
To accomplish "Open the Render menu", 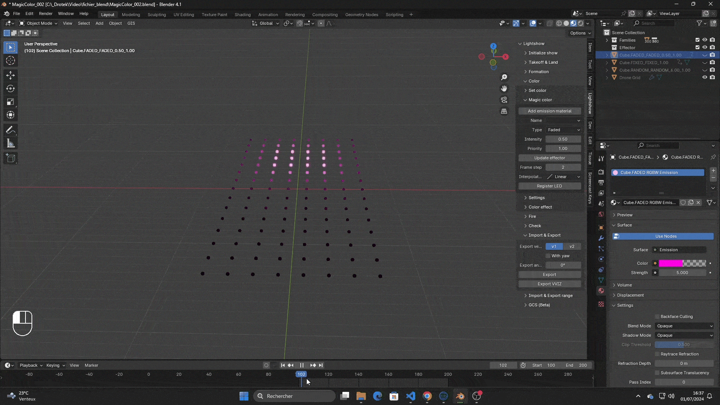I will tap(45, 13).
